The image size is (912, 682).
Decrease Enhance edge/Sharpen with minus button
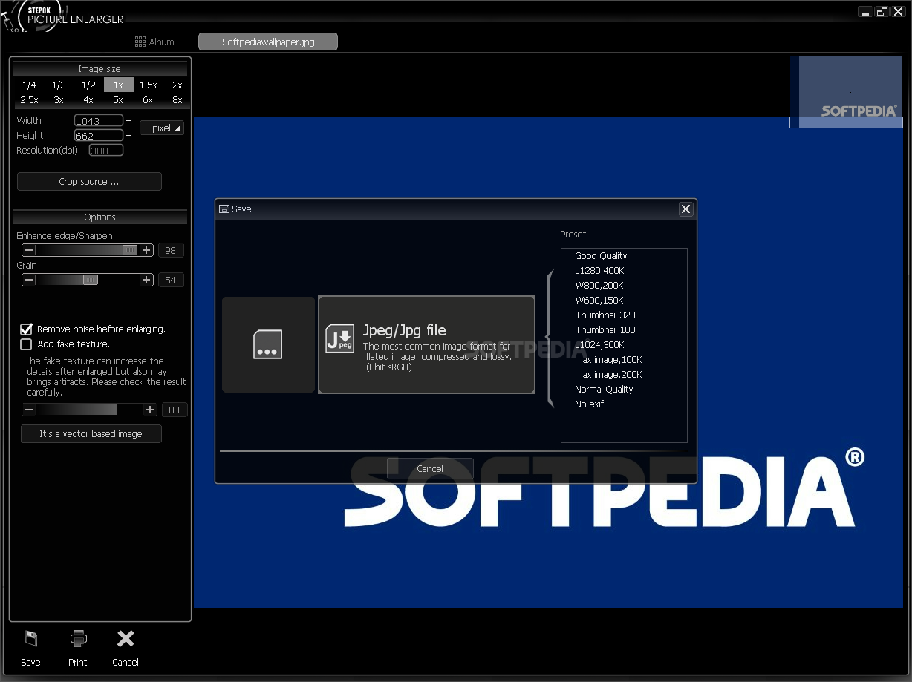tap(29, 250)
